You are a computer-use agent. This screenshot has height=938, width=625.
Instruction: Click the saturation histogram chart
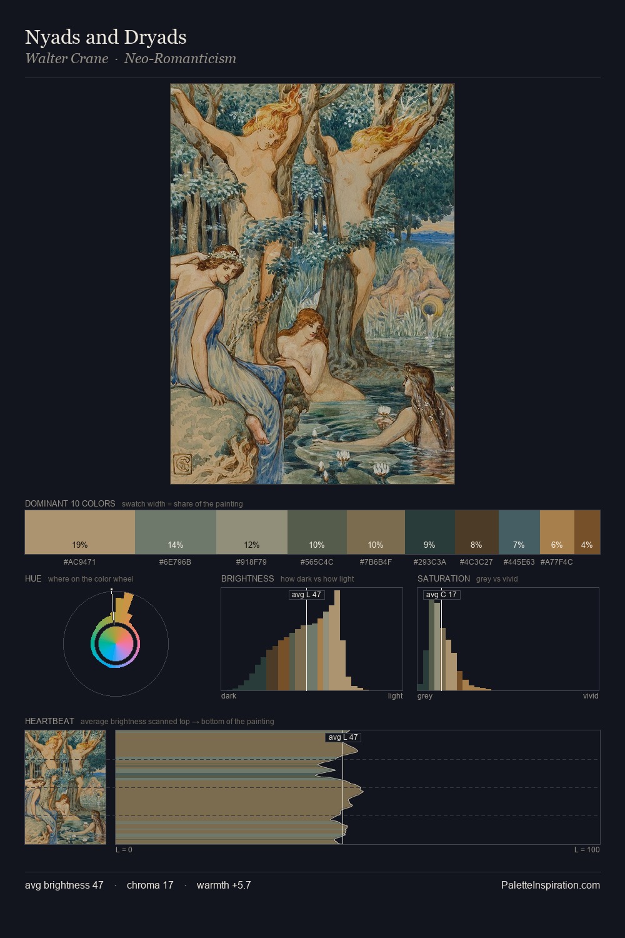[x=508, y=639]
